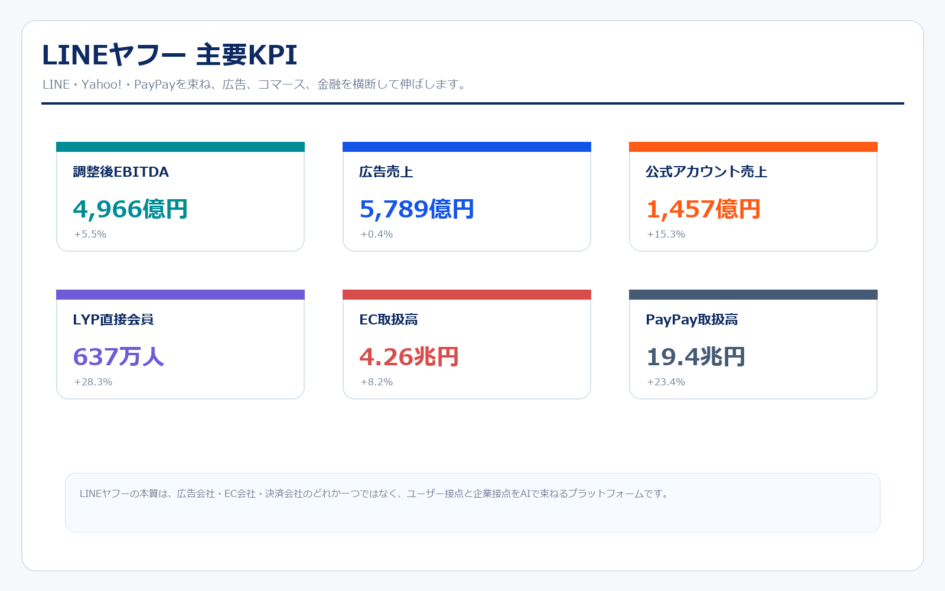Click the +23.4% growth figure
Image resolution: width=945 pixels, height=591 pixels.
click(666, 382)
